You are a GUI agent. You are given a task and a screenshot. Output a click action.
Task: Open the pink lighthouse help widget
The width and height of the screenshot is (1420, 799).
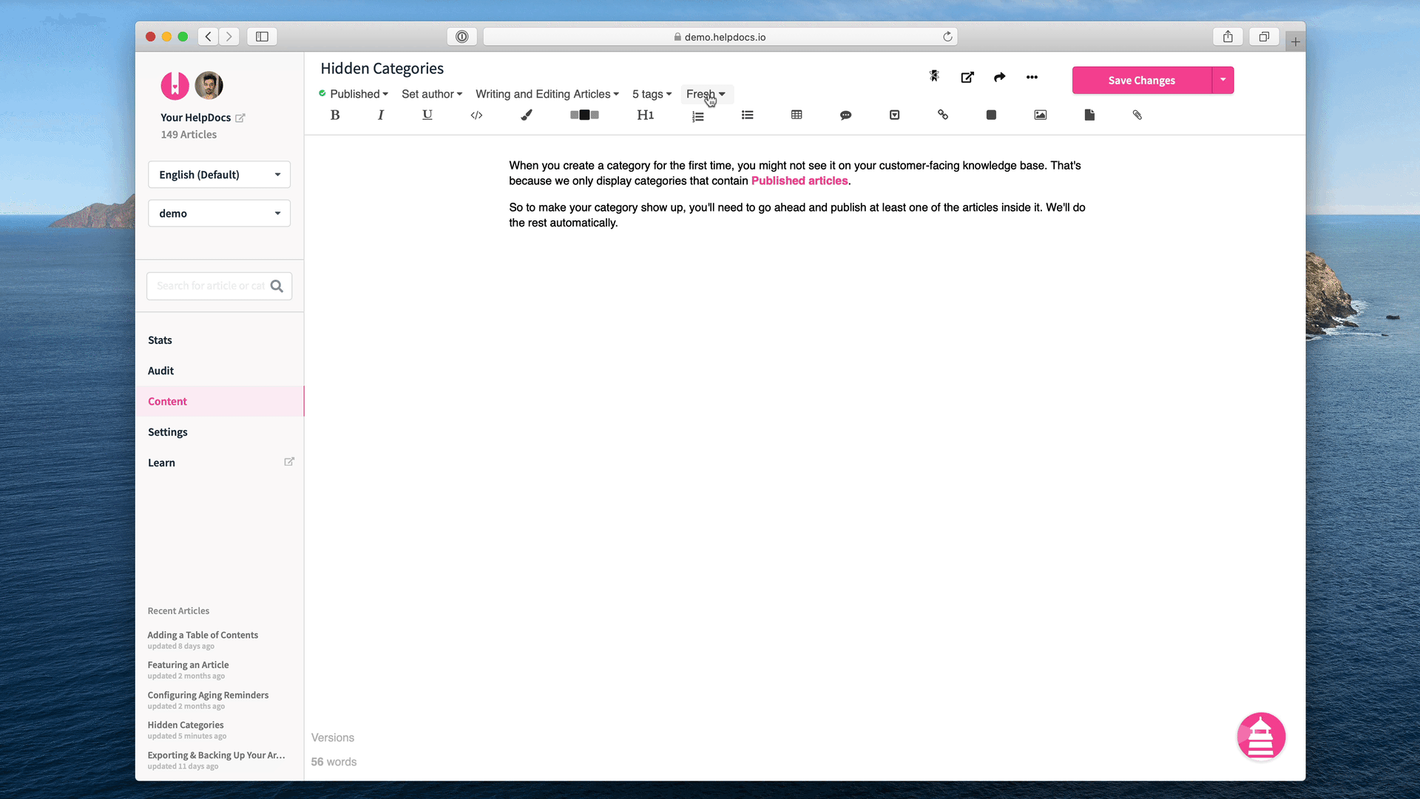tap(1261, 736)
